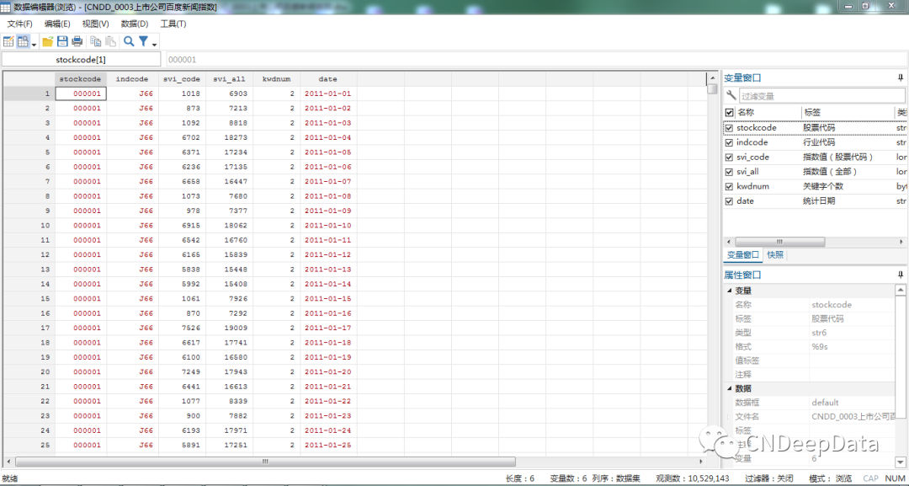Click svi_all cell 19009

click(x=229, y=328)
